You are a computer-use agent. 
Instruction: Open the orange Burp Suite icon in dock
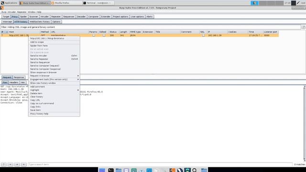tap(172, 170)
